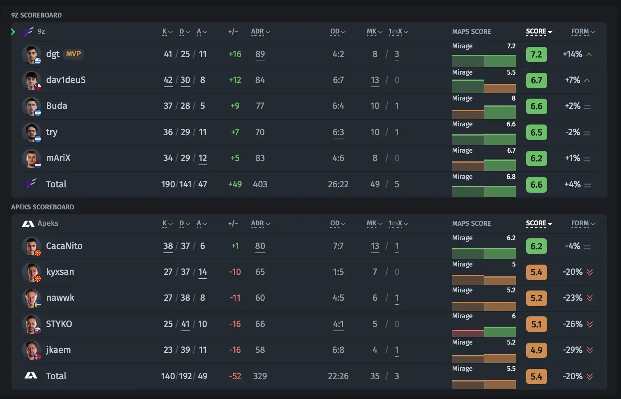
Task: Sort 9z scoreboard by A column
Action: click(x=202, y=32)
